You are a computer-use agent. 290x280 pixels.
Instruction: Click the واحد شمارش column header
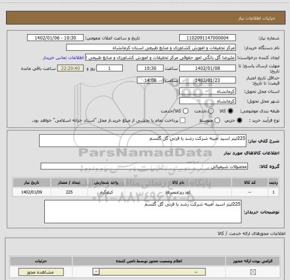pyautogui.click(x=106, y=182)
